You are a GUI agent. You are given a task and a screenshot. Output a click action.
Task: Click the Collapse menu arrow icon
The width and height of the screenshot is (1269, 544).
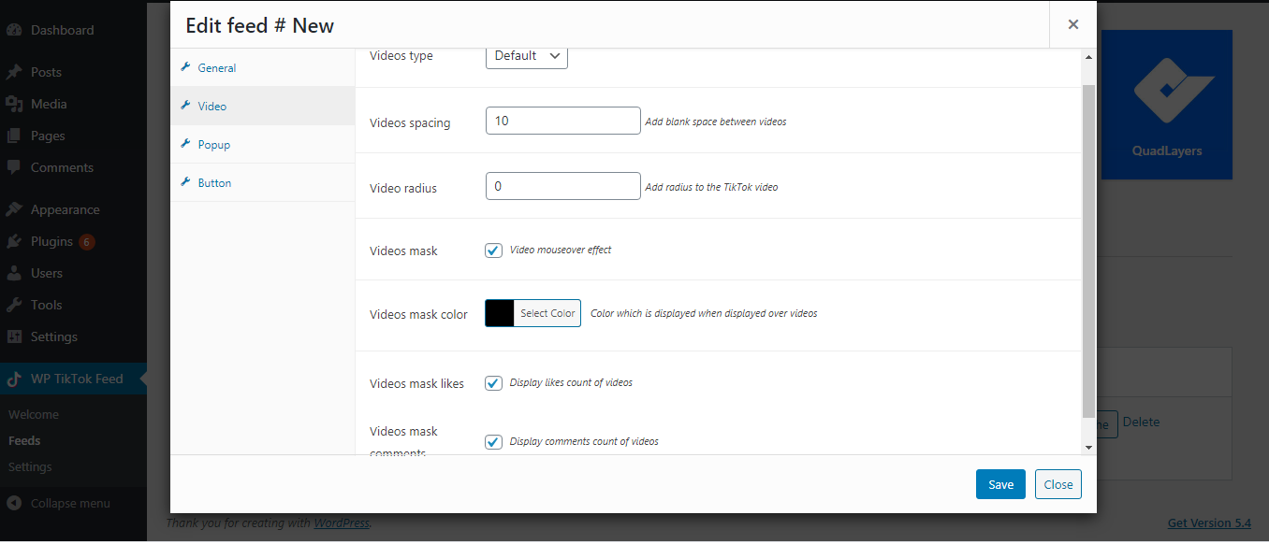click(x=14, y=503)
